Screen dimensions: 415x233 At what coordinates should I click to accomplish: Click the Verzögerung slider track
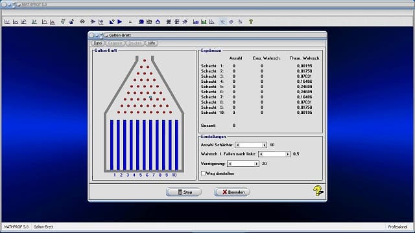243,164
